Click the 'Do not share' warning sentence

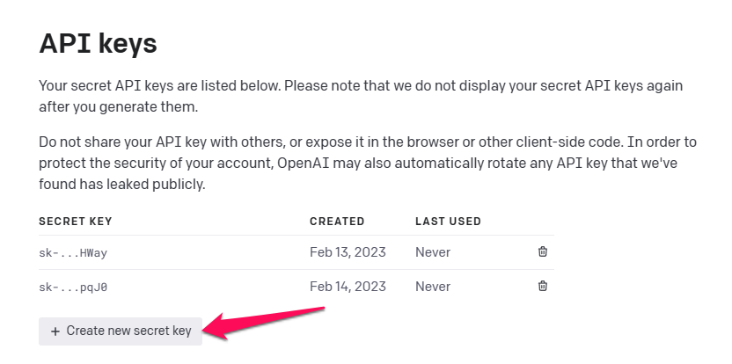218,142
